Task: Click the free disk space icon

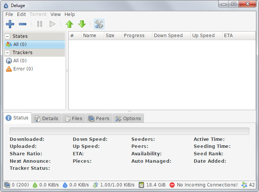Action: [141, 185]
